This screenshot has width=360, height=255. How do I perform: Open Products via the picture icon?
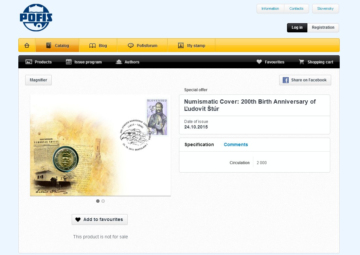pyautogui.click(x=29, y=62)
